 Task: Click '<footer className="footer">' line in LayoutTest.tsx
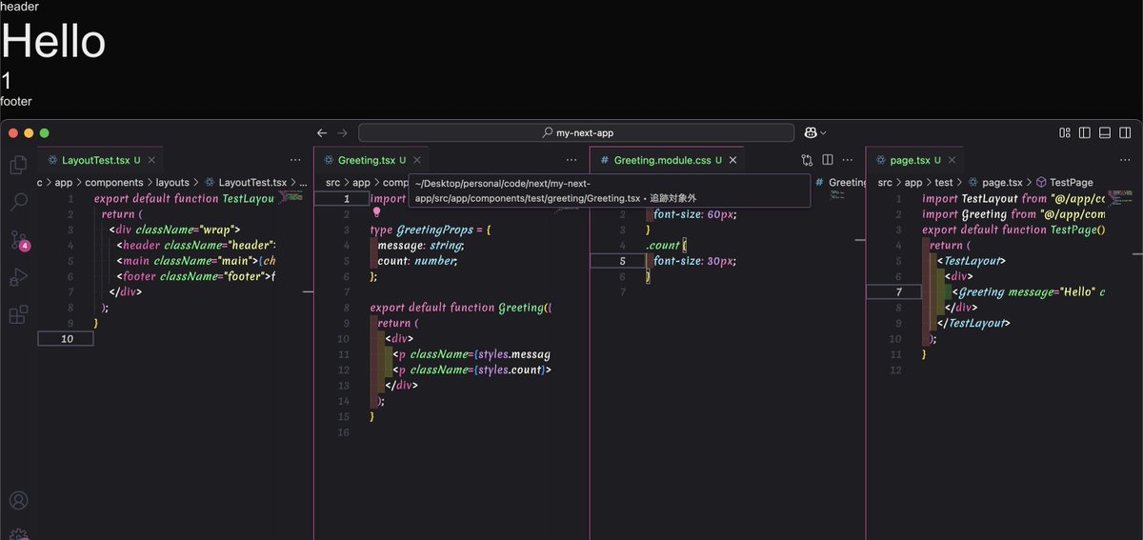pos(195,276)
